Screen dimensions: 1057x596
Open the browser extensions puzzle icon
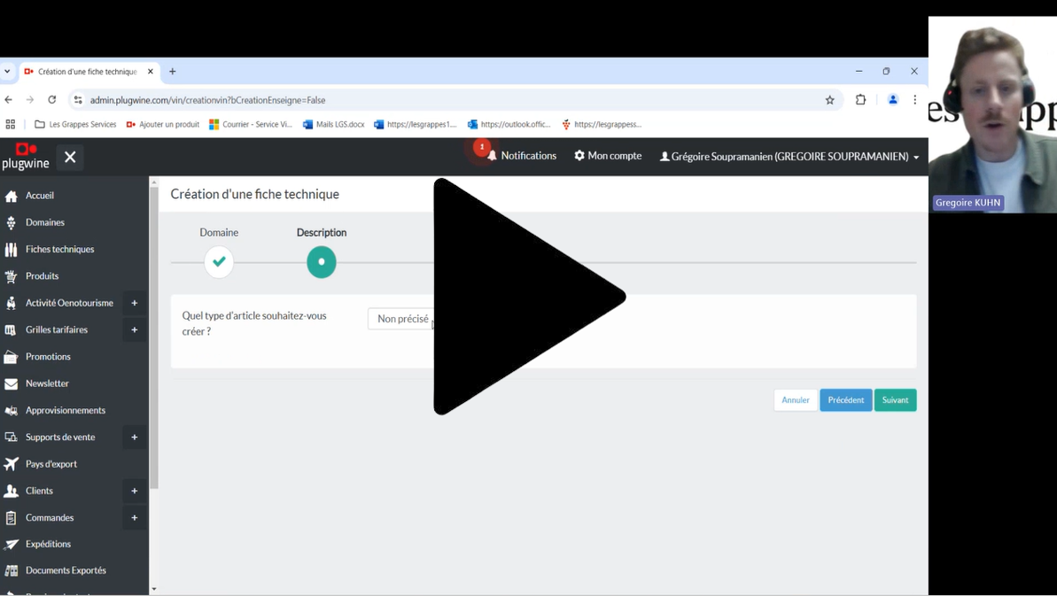(860, 100)
